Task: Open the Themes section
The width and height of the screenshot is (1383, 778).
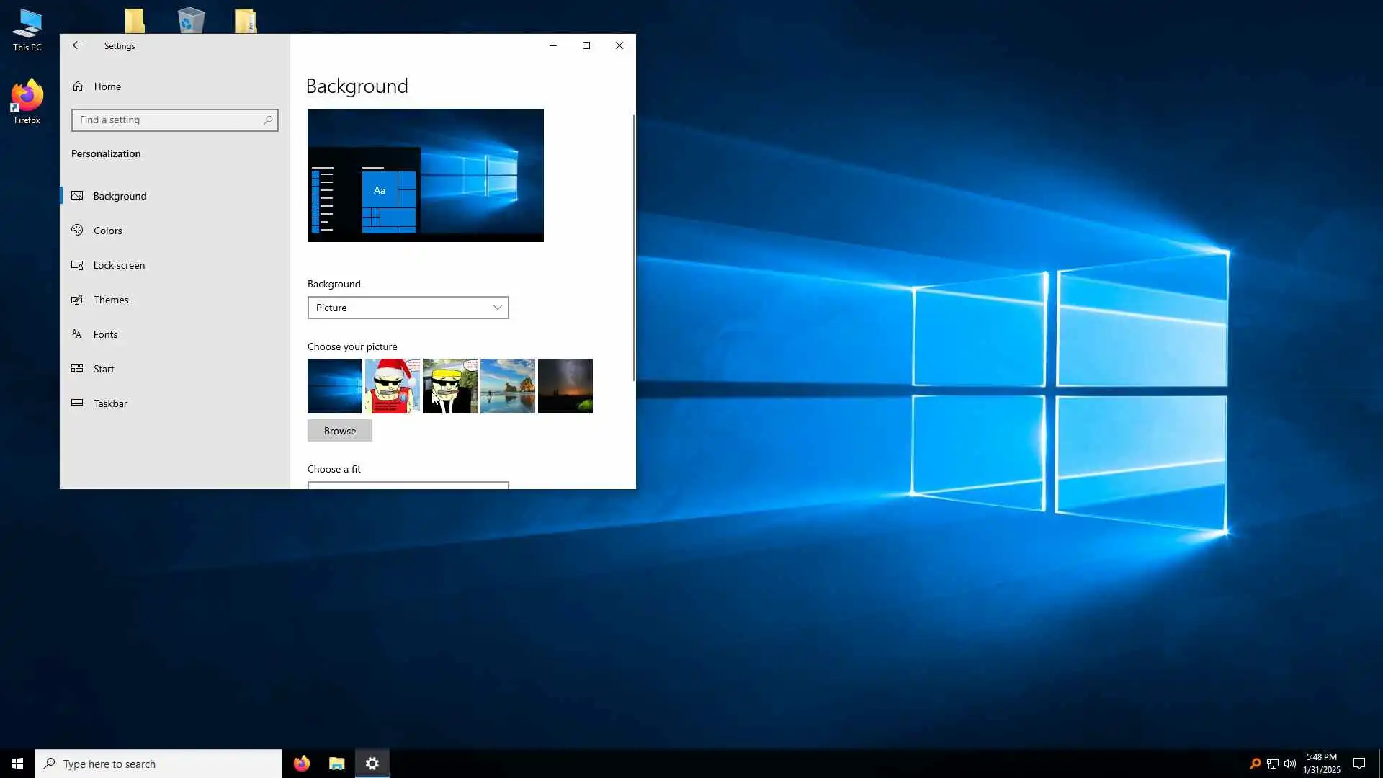Action: click(x=111, y=300)
